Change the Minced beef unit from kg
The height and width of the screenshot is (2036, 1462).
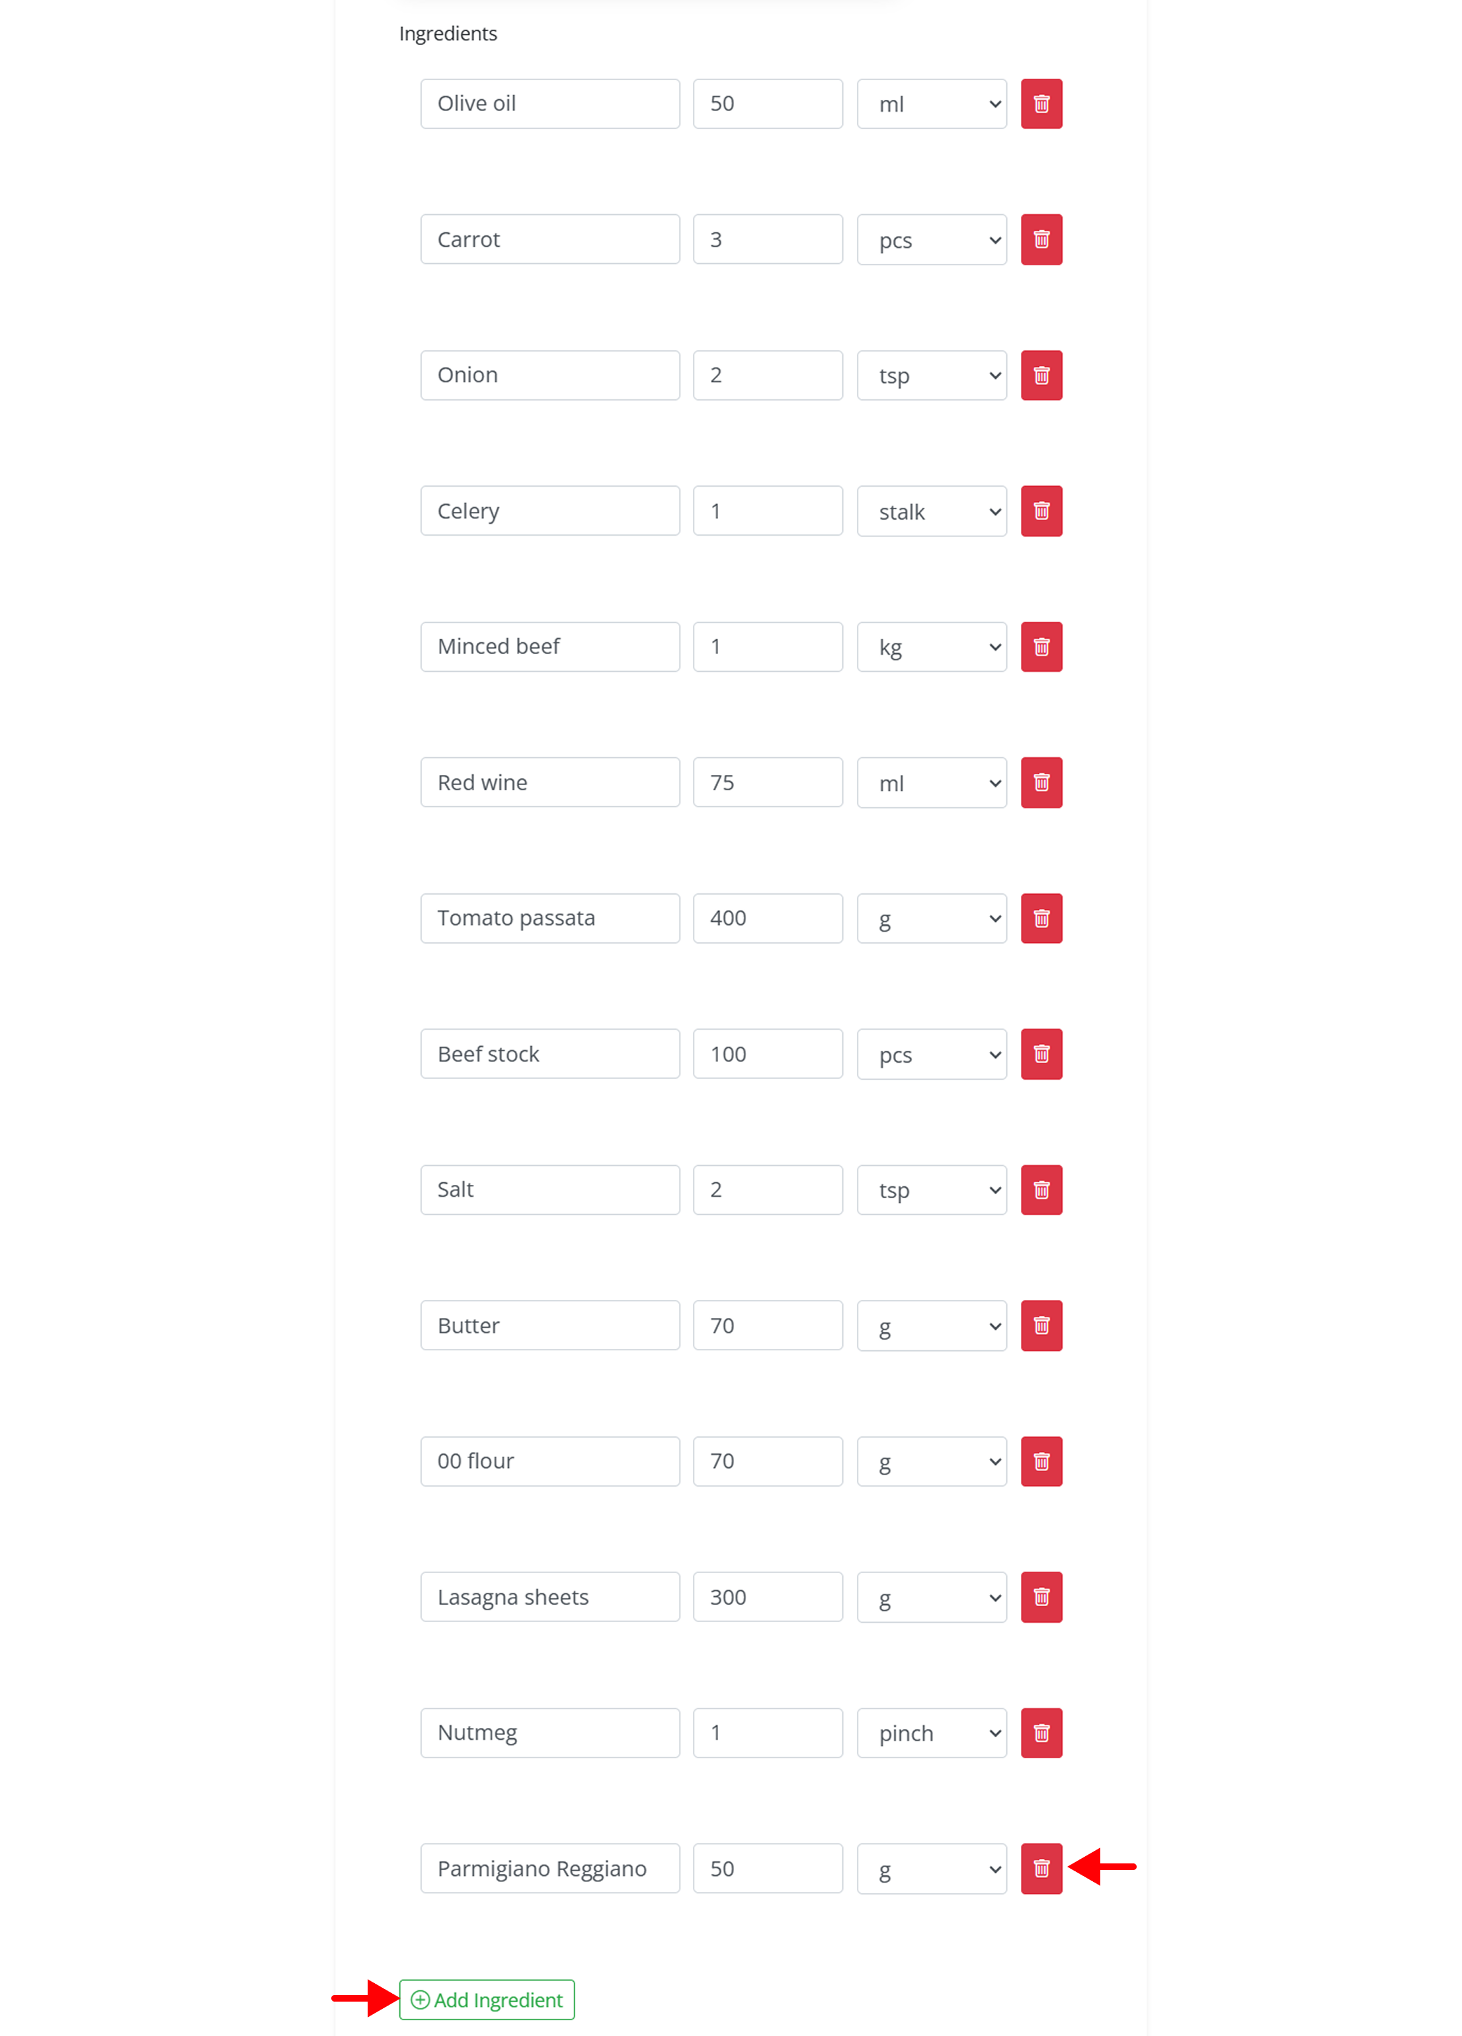click(x=932, y=646)
